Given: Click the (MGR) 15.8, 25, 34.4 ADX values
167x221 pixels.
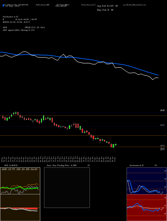Looking at the screenshot, I should pyautogui.click(x=35, y=27).
